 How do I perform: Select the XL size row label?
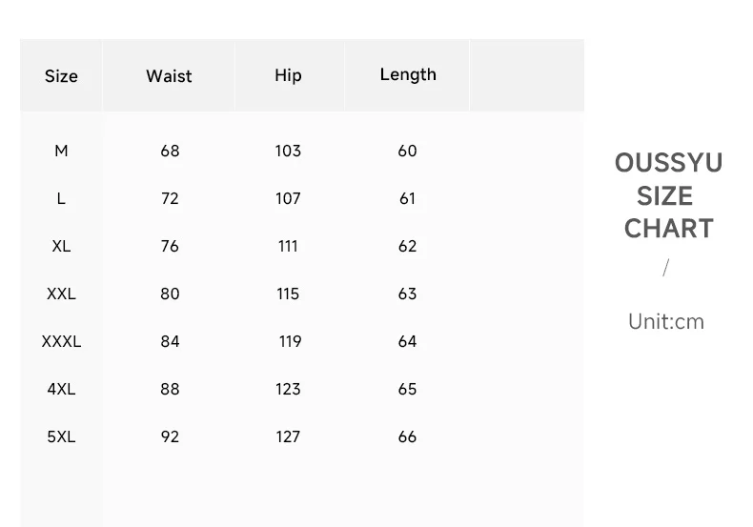(61, 246)
